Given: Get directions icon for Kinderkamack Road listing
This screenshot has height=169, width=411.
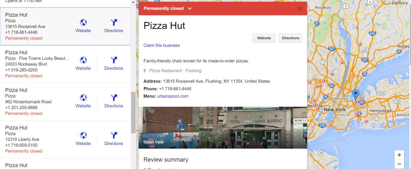Looking at the screenshot, I should pyautogui.click(x=114, y=98).
